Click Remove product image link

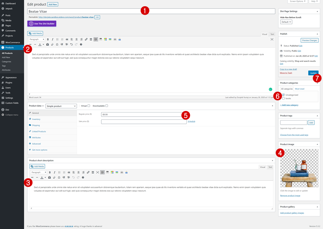tap(290, 196)
